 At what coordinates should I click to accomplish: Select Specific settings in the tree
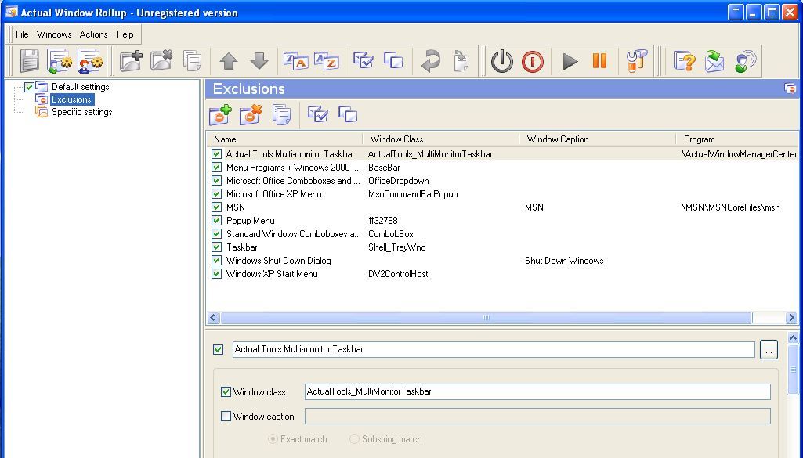[81, 111]
